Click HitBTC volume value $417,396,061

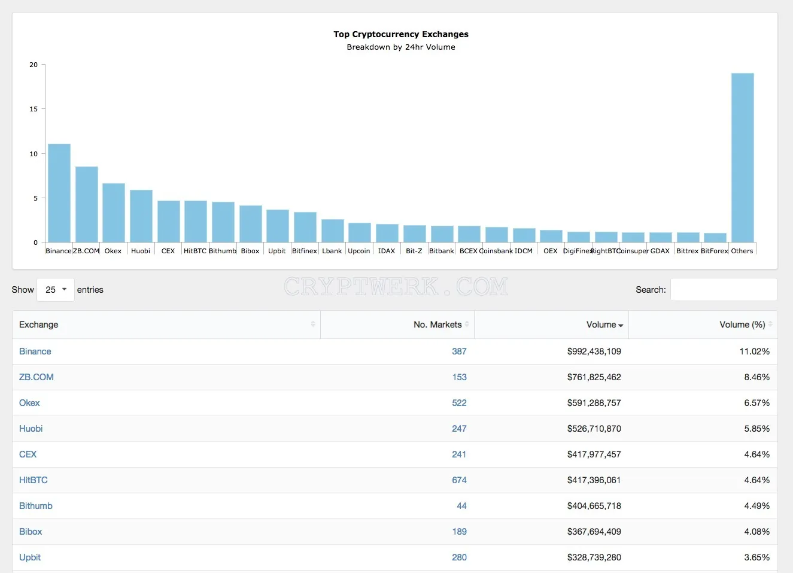(x=594, y=480)
